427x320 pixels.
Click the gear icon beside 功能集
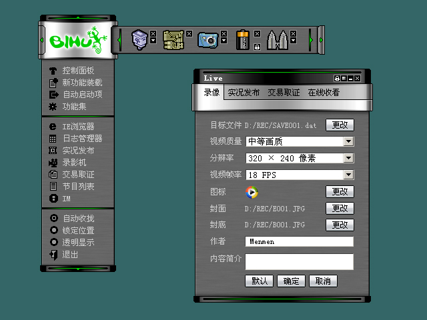(x=53, y=107)
